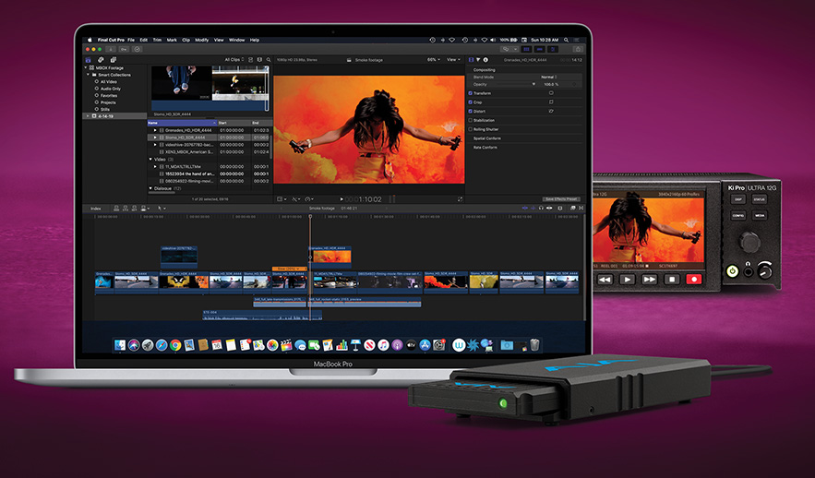The width and height of the screenshot is (815, 478).
Task: Open the Mark menu
Action: [172, 40]
